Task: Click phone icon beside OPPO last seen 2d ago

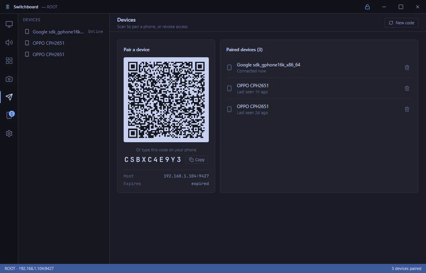Action: pos(229,109)
